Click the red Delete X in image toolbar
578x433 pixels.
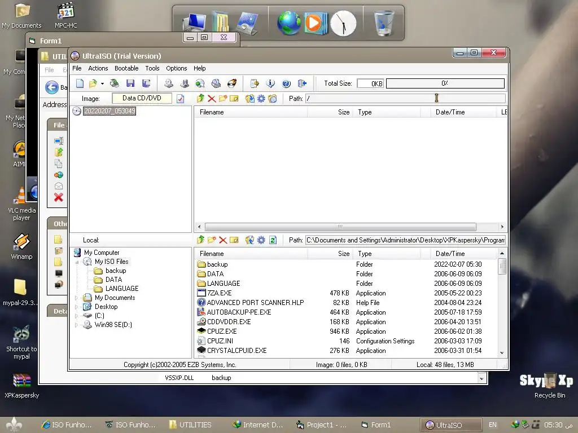[x=212, y=98]
